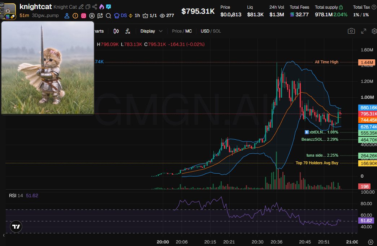The height and width of the screenshot is (246, 377).
Task: Click the BeanzzSOL... 2.29% holder marker
Action: pos(320,139)
